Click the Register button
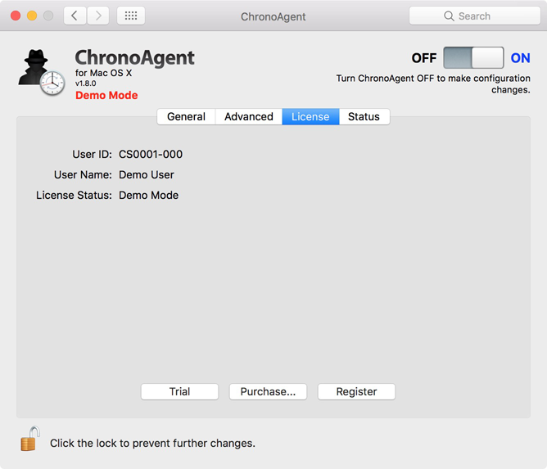The width and height of the screenshot is (547, 469). point(356,391)
